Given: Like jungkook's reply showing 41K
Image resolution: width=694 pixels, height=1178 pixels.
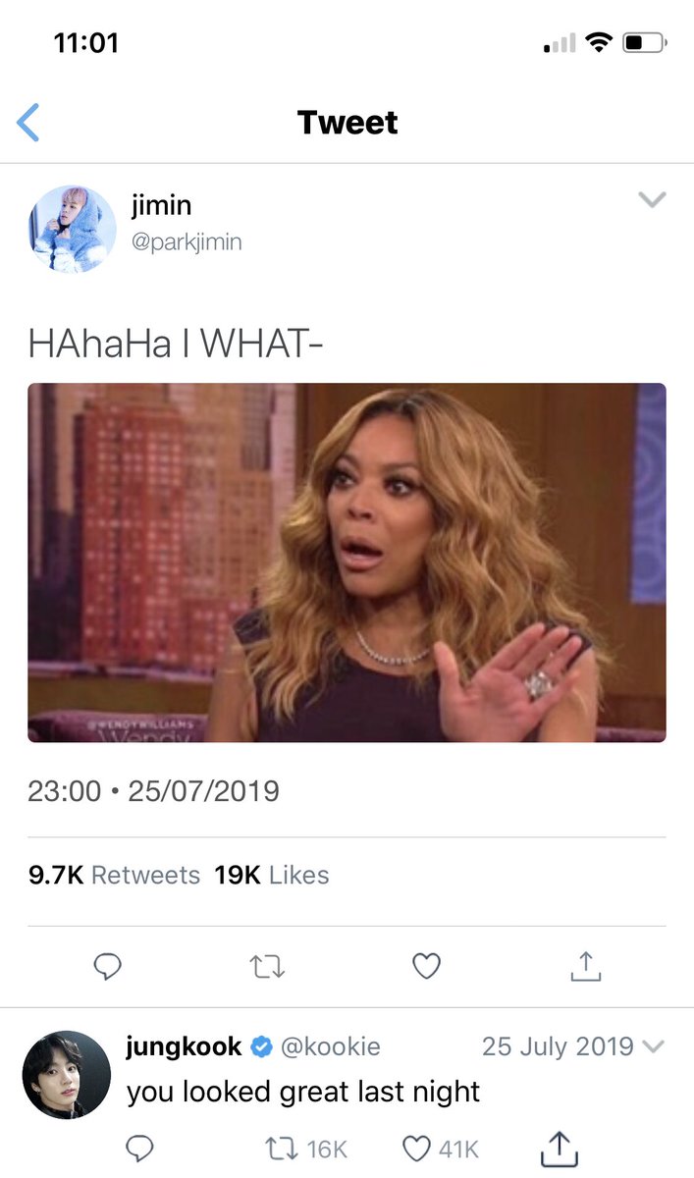Looking at the screenshot, I should pyautogui.click(x=441, y=1148).
